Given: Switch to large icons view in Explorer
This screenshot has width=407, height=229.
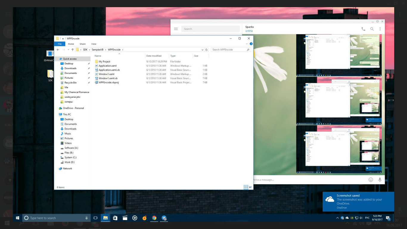Looking at the screenshot, I should pyautogui.click(x=250, y=187).
